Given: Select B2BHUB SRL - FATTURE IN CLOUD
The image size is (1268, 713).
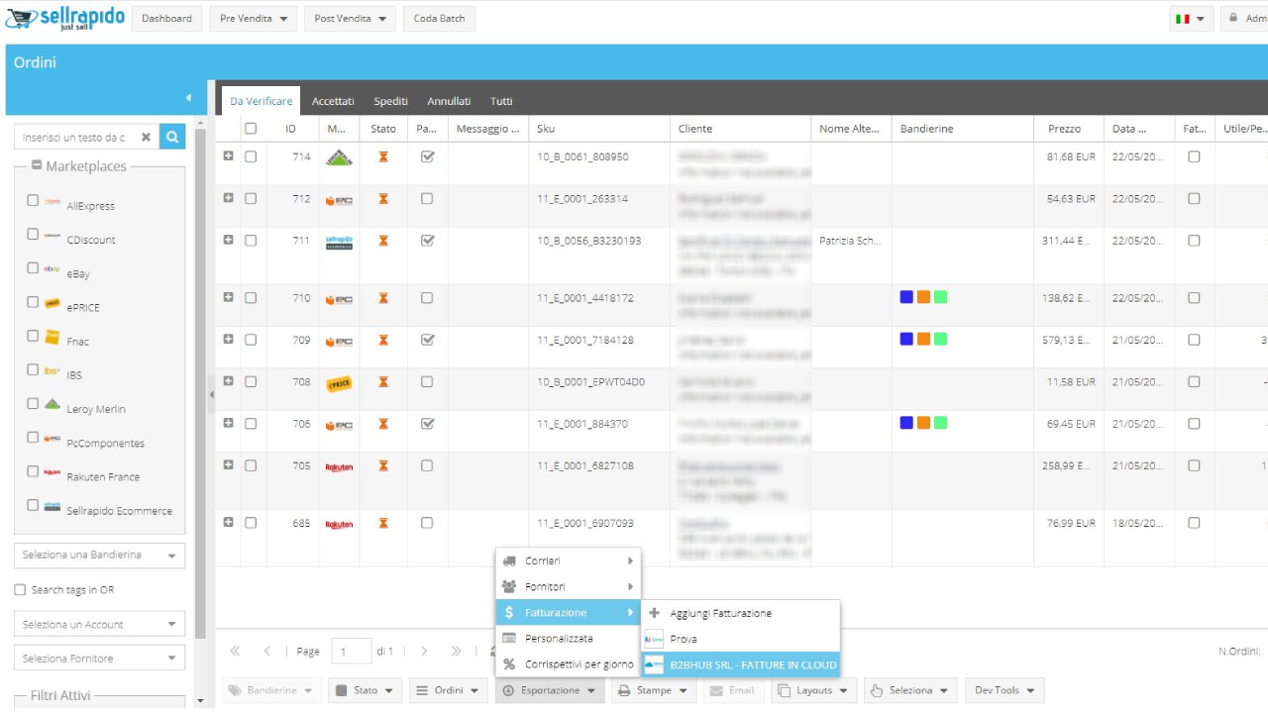Looking at the screenshot, I should click(740, 664).
